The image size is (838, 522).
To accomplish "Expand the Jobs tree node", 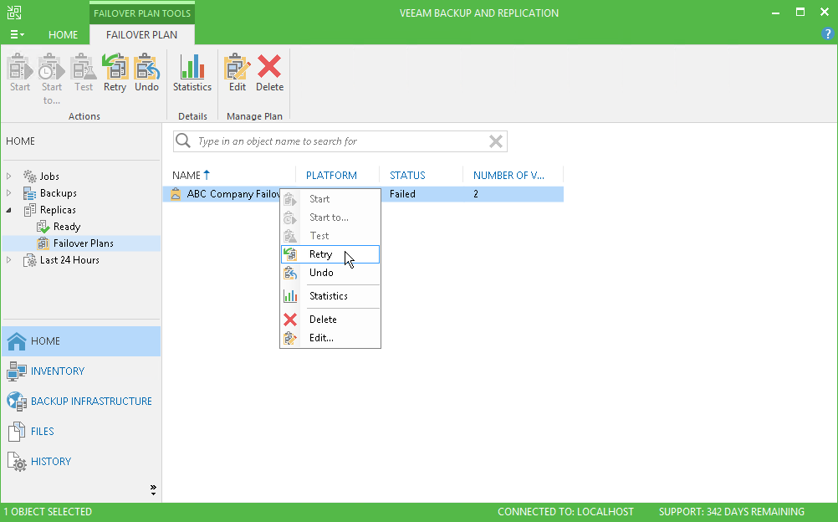I will click(x=8, y=176).
